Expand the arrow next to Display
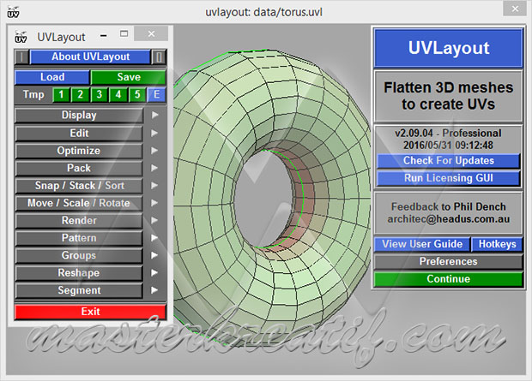 pyautogui.click(x=154, y=115)
